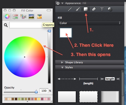
Task: Click the white fill color well
Action: (66, 33)
